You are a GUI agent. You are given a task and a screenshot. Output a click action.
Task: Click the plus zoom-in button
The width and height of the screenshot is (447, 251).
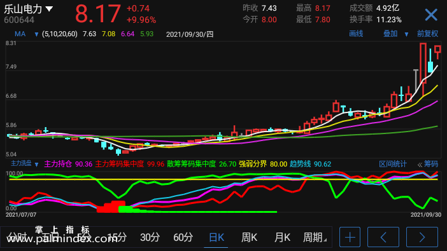pyautogui.click(x=350, y=237)
